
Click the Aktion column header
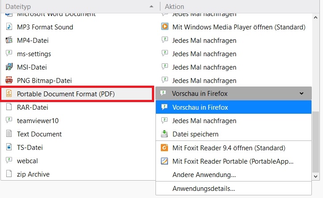[x=240, y=7]
